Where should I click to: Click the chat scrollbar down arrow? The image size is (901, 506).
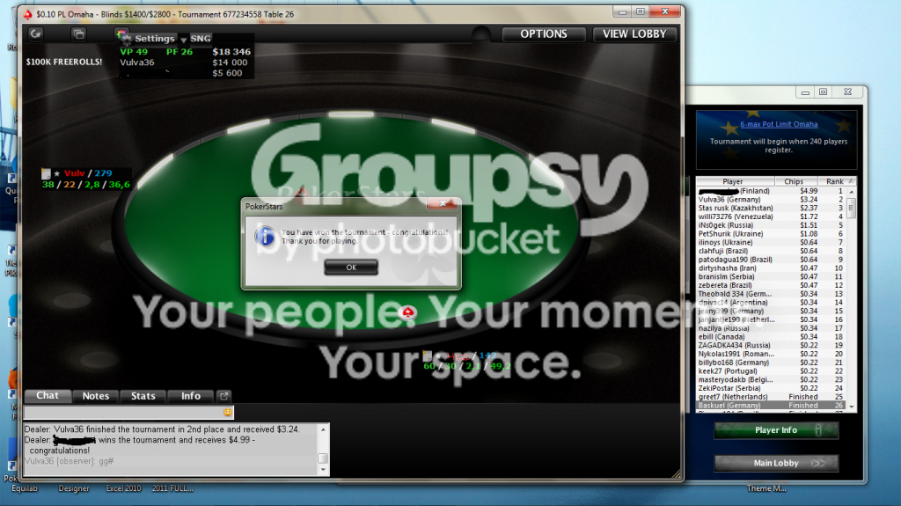click(323, 470)
